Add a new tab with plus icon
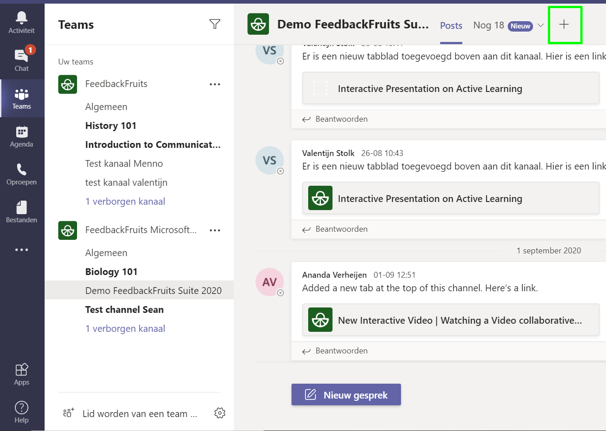606x431 pixels. click(564, 24)
